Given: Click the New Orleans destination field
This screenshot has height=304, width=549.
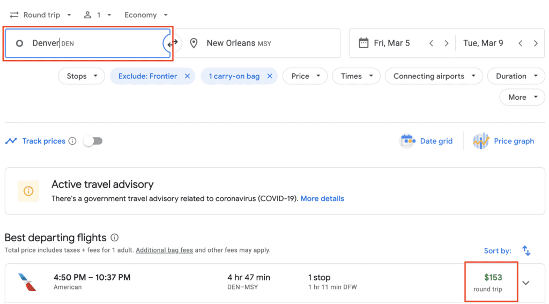Looking at the screenshot, I should pyautogui.click(x=258, y=43).
